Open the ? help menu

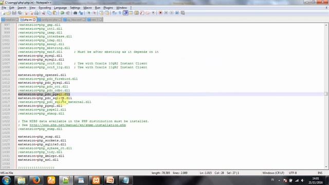131,8
